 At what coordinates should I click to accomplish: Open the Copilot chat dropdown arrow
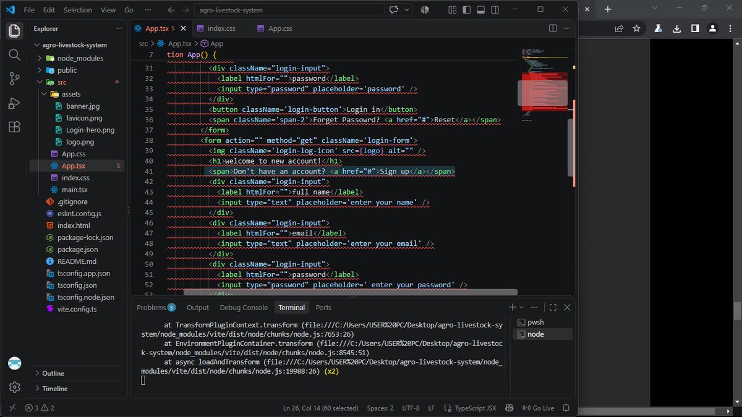pos(407,10)
